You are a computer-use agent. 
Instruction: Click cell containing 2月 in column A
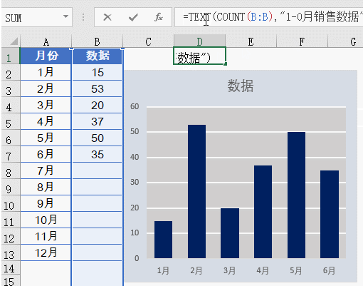pyautogui.click(x=46, y=88)
